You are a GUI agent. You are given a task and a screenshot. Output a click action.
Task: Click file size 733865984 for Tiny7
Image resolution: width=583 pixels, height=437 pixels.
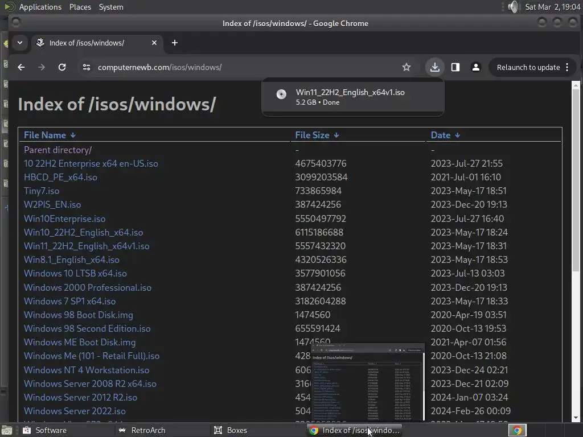318,191
